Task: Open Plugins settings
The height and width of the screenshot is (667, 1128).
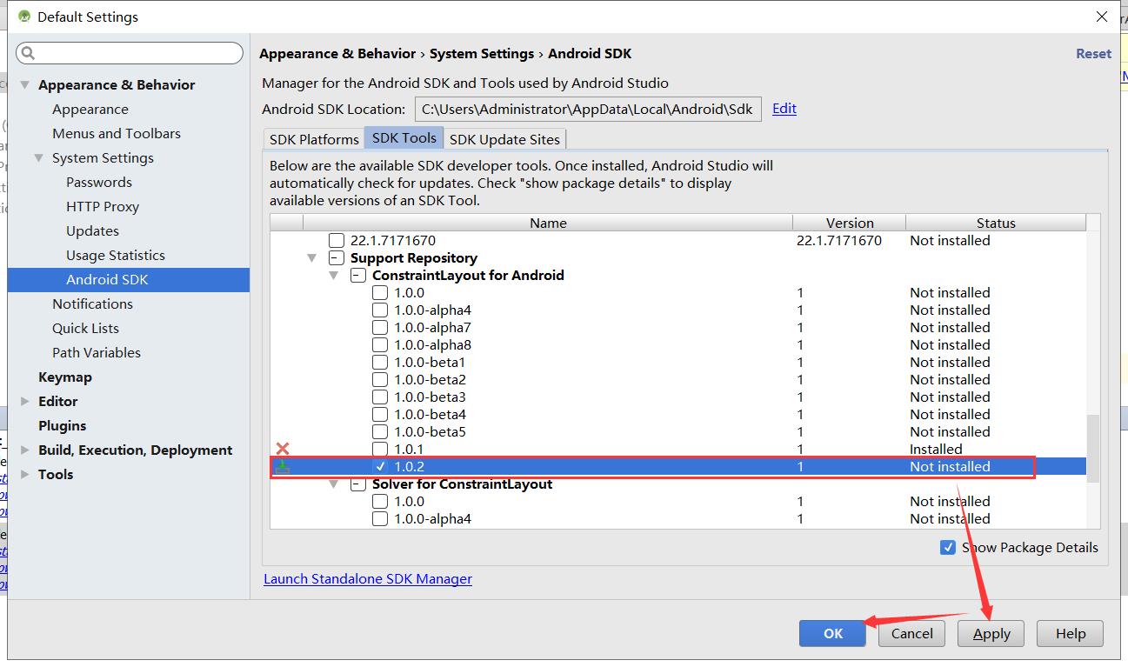Action: coord(63,426)
